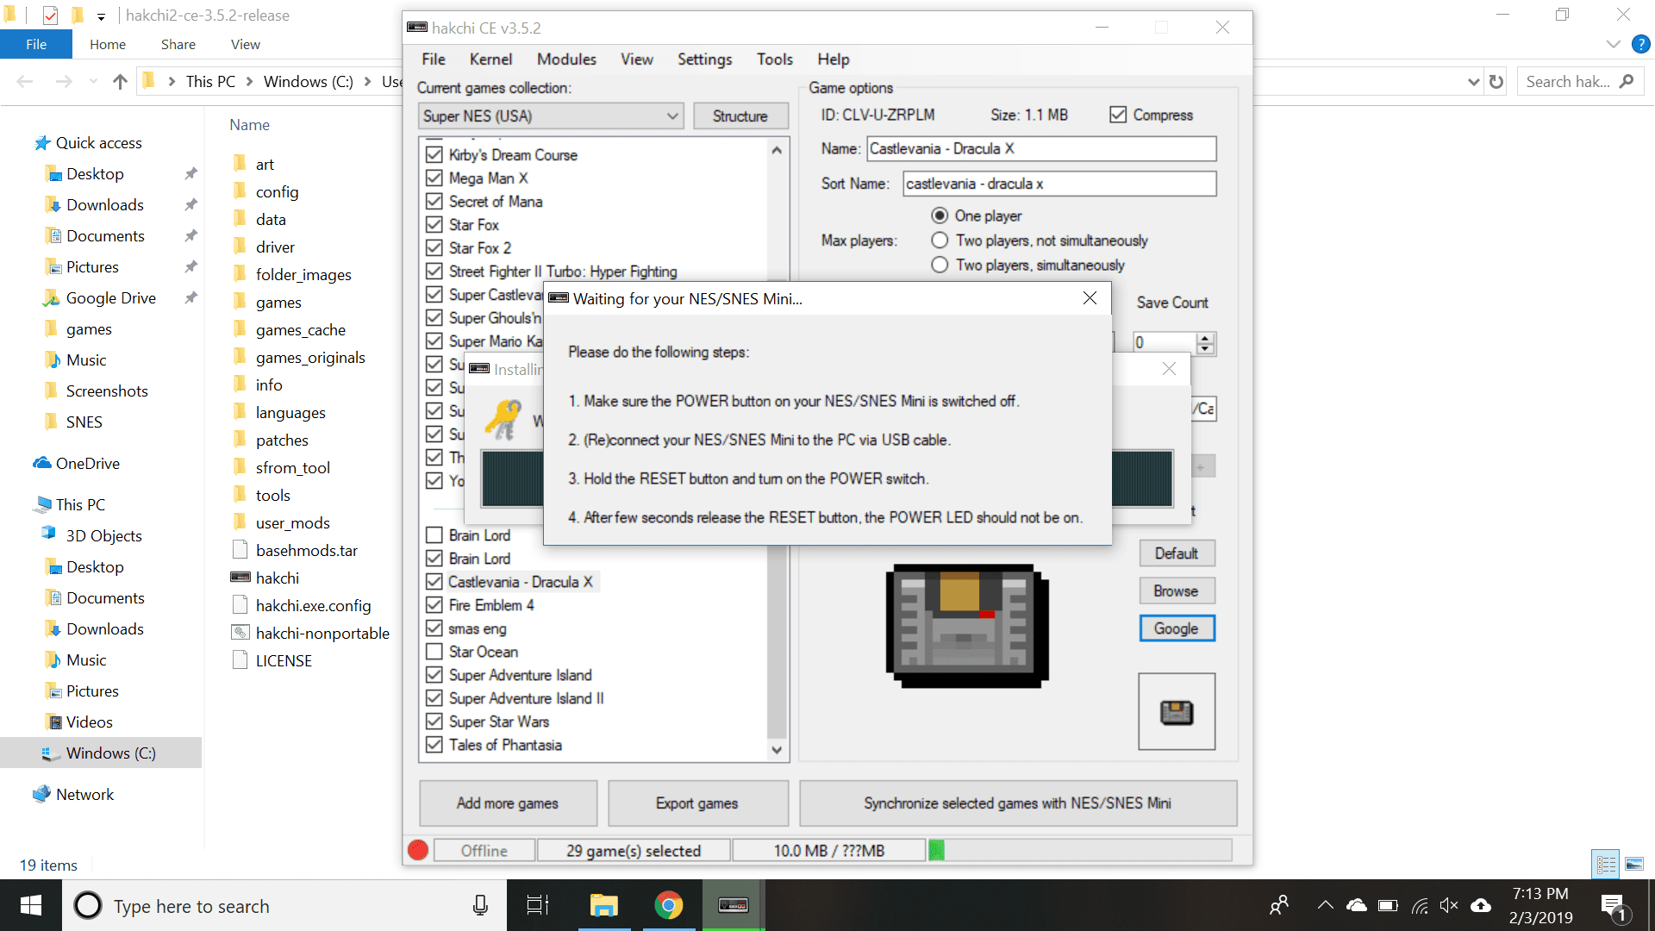Close the Waiting for NES/SNES Mini dialog
Viewport: 1655px width, 931px height.
point(1090,297)
